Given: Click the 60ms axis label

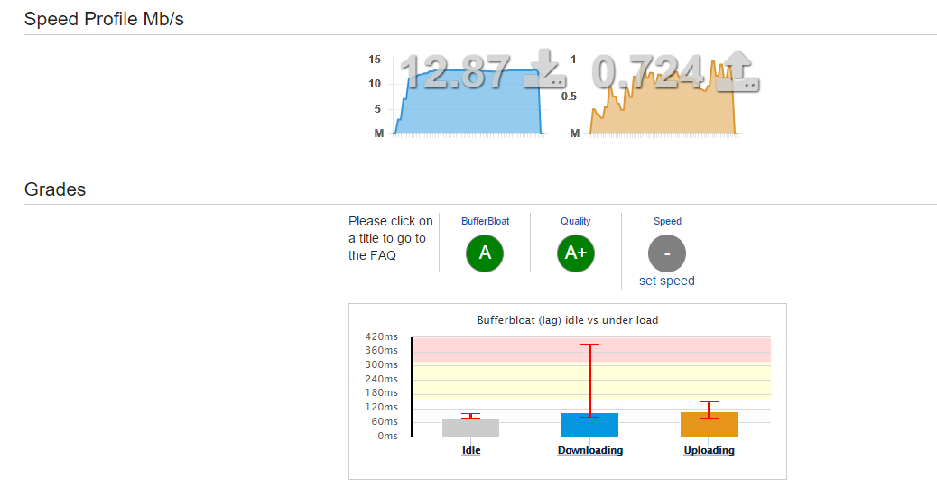Looking at the screenshot, I should point(385,421).
